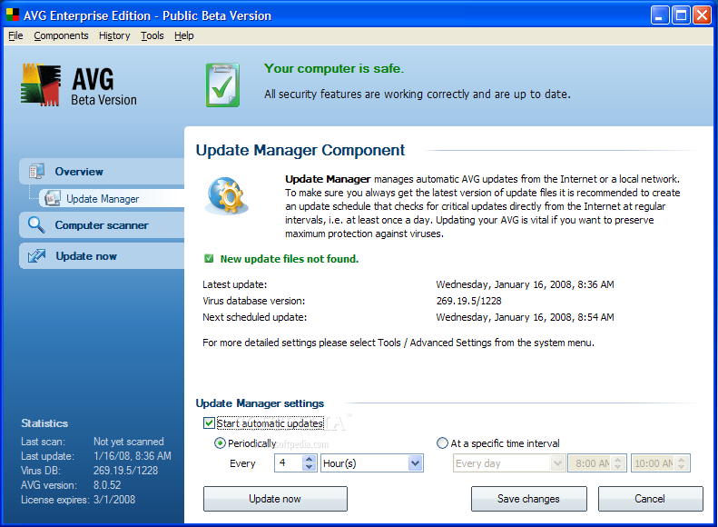Click the AVG version 8.0.52 statistic

coord(107,485)
